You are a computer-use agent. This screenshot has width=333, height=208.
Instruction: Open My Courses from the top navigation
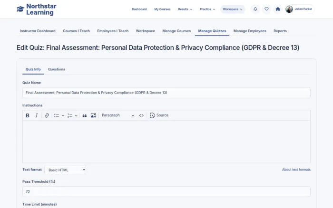(x=162, y=9)
